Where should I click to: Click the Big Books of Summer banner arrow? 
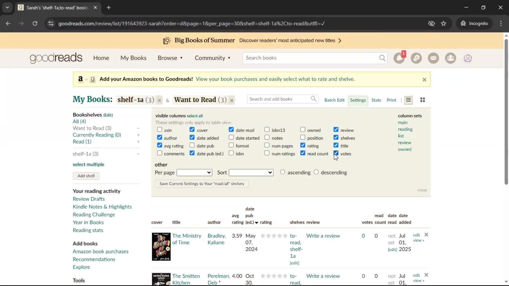[x=340, y=41]
